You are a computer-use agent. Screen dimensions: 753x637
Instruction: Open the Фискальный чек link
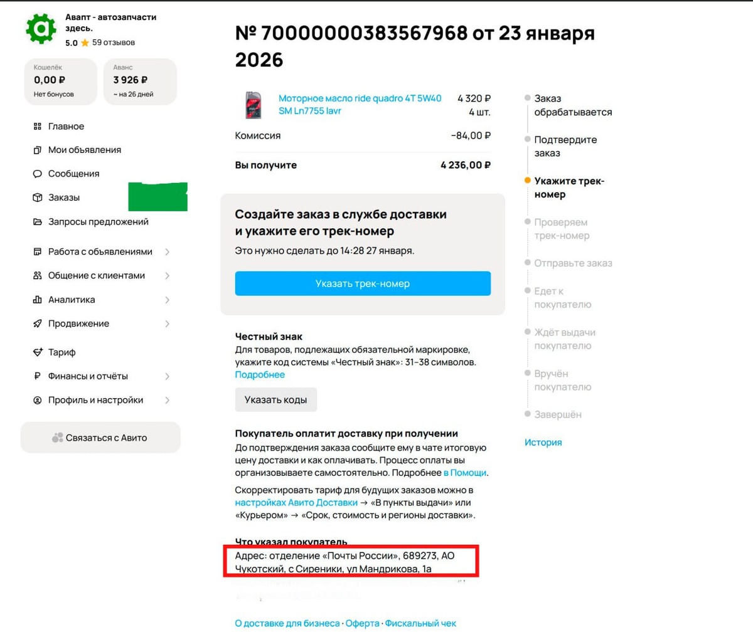[420, 623]
